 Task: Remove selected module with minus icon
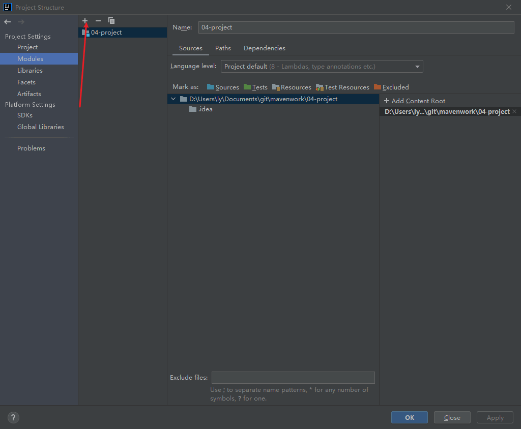click(x=98, y=21)
